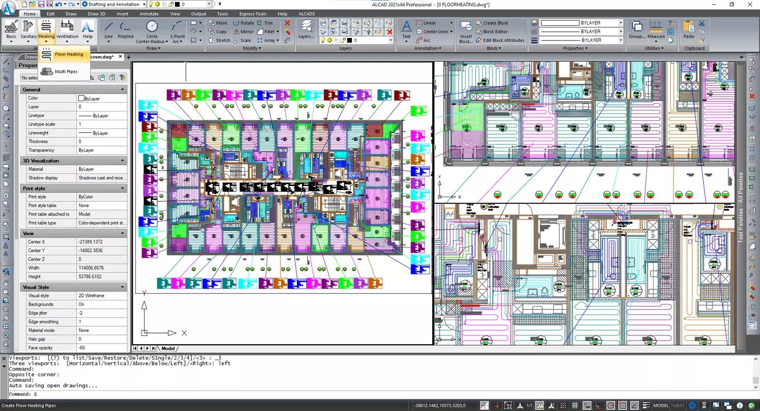Open the Express Tools tab
The width and height of the screenshot is (760, 411).
tap(253, 14)
